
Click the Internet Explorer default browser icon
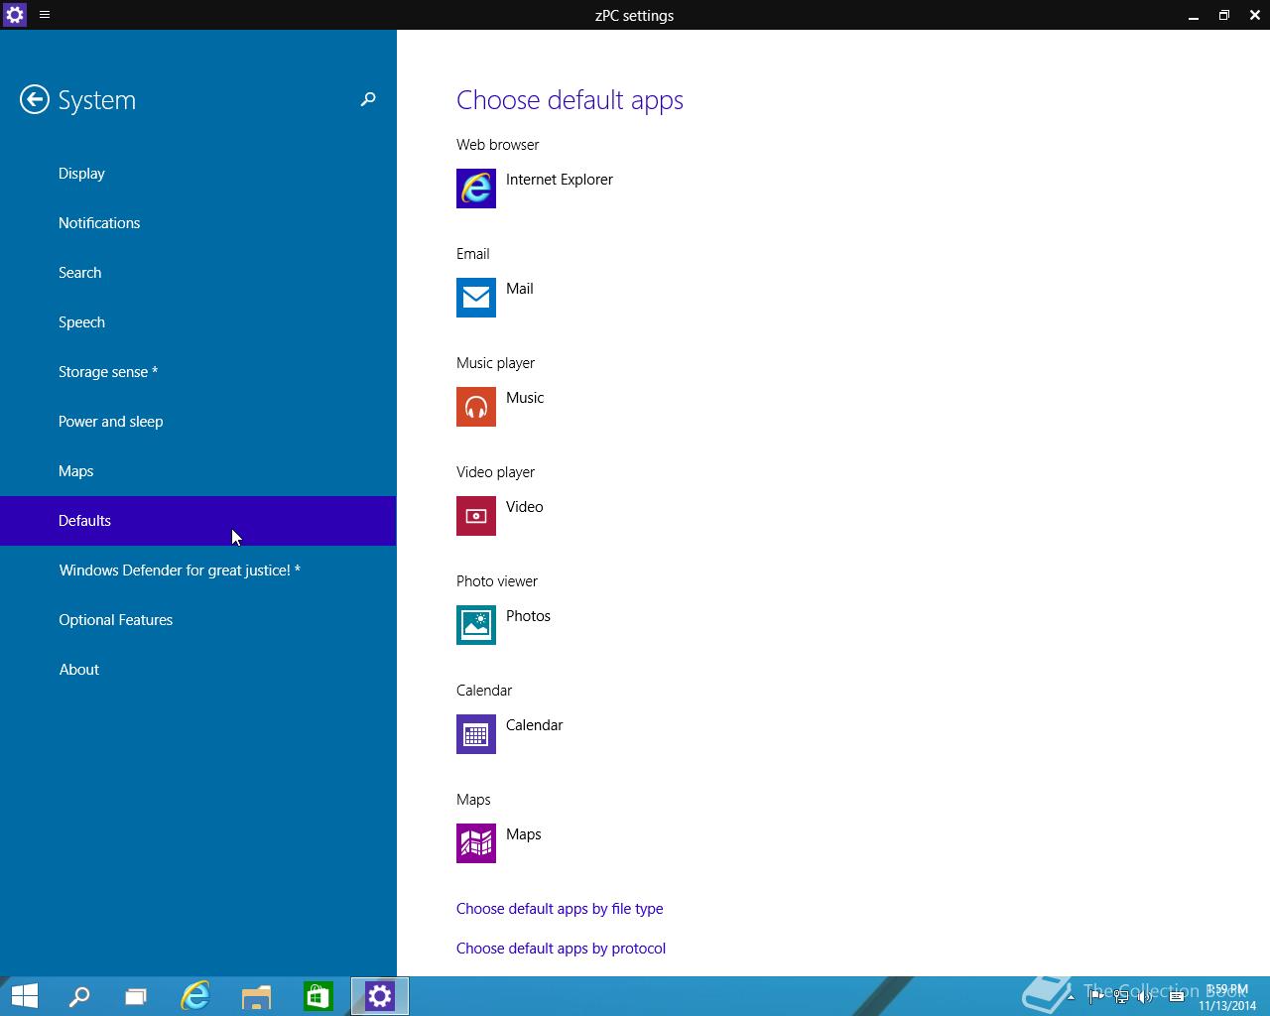(x=476, y=189)
